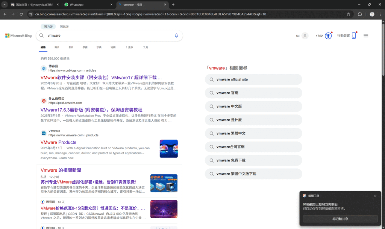
Task: Open the VMware价格疯涨 news link
Action: (x=92, y=208)
